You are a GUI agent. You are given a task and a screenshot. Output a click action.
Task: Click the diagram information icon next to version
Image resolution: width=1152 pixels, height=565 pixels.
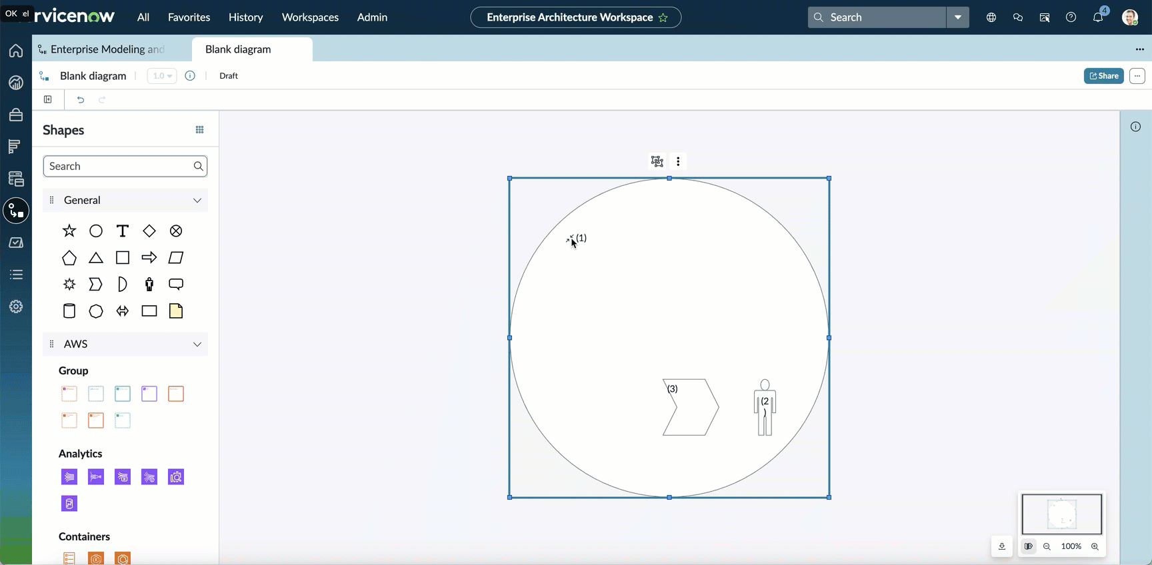[x=190, y=76]
